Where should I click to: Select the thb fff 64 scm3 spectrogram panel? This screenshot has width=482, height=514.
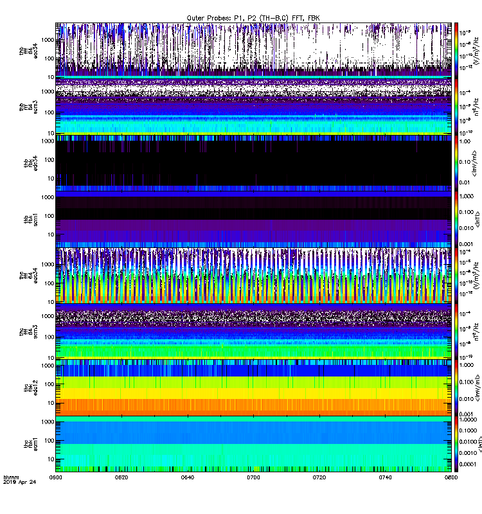pos(253,106)
